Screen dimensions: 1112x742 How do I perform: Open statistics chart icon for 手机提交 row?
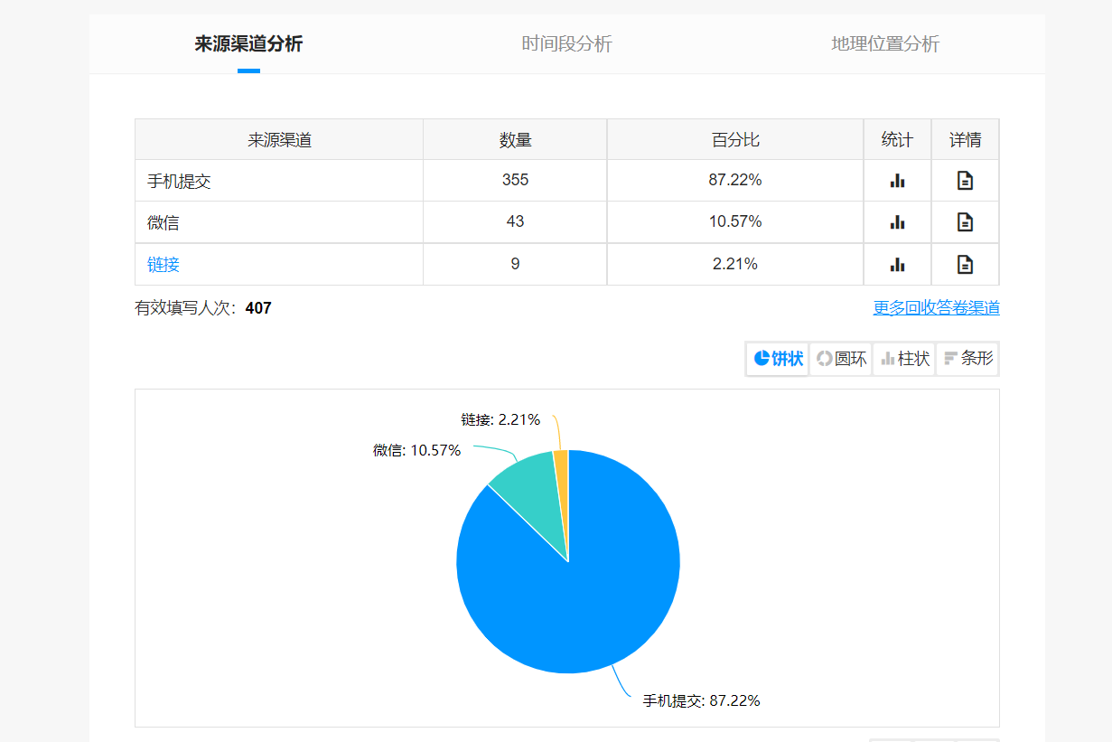pos(897,181)
